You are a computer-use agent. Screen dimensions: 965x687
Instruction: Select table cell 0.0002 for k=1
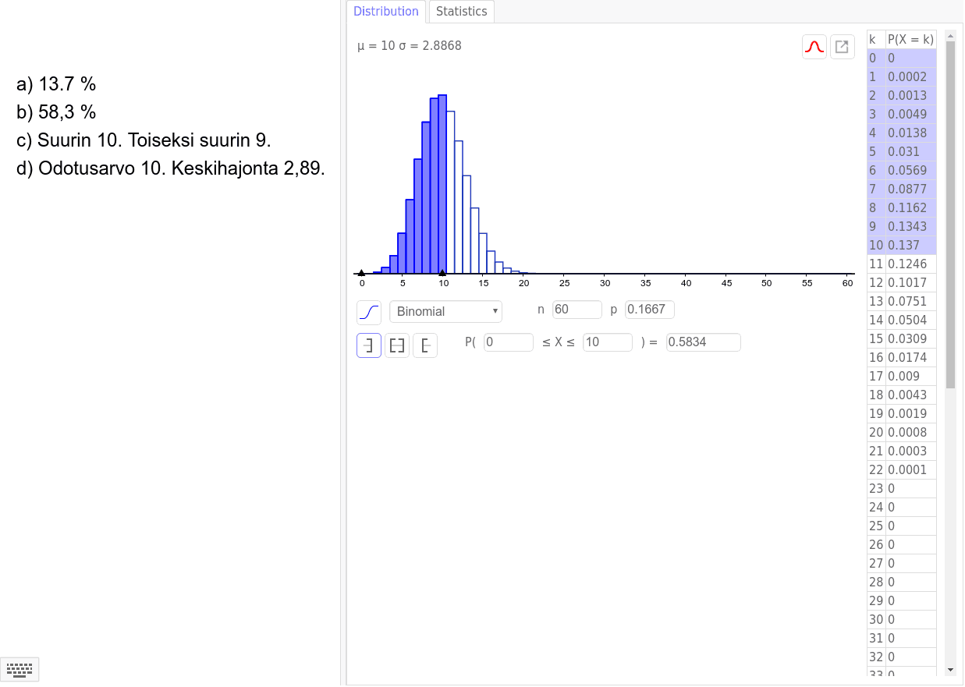click(x=911, y=76)
